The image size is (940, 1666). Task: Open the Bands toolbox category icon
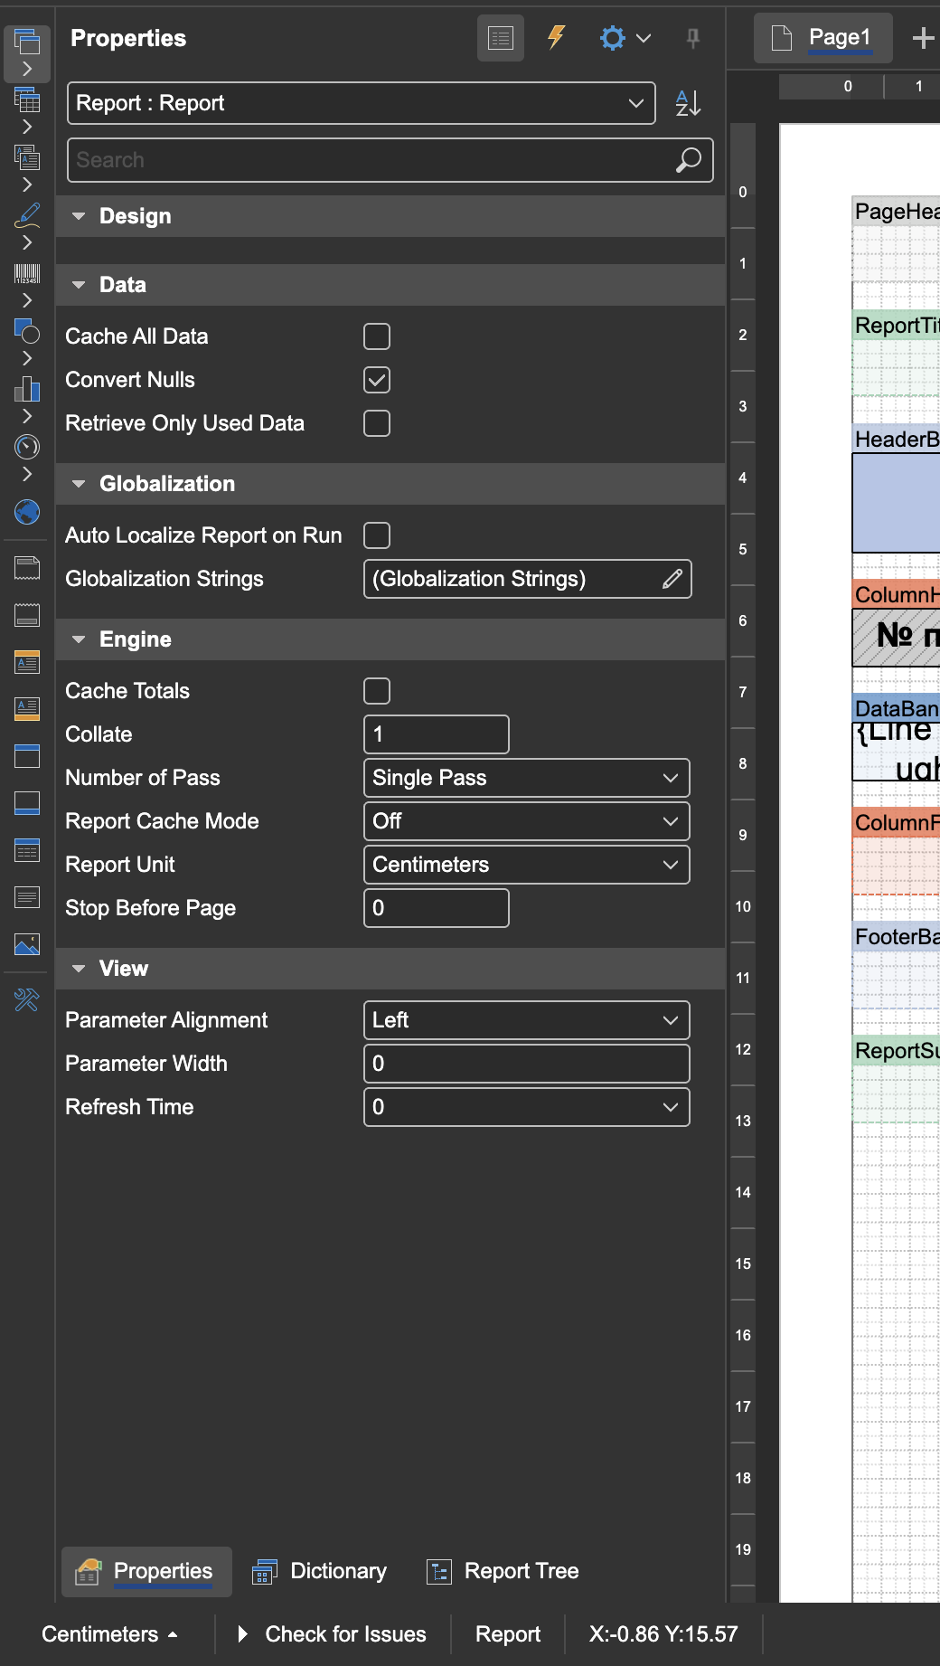pyautogui.click(x=27, y=42)
